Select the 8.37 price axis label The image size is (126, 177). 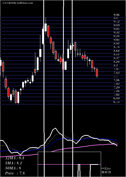click(x=116, y=58)
